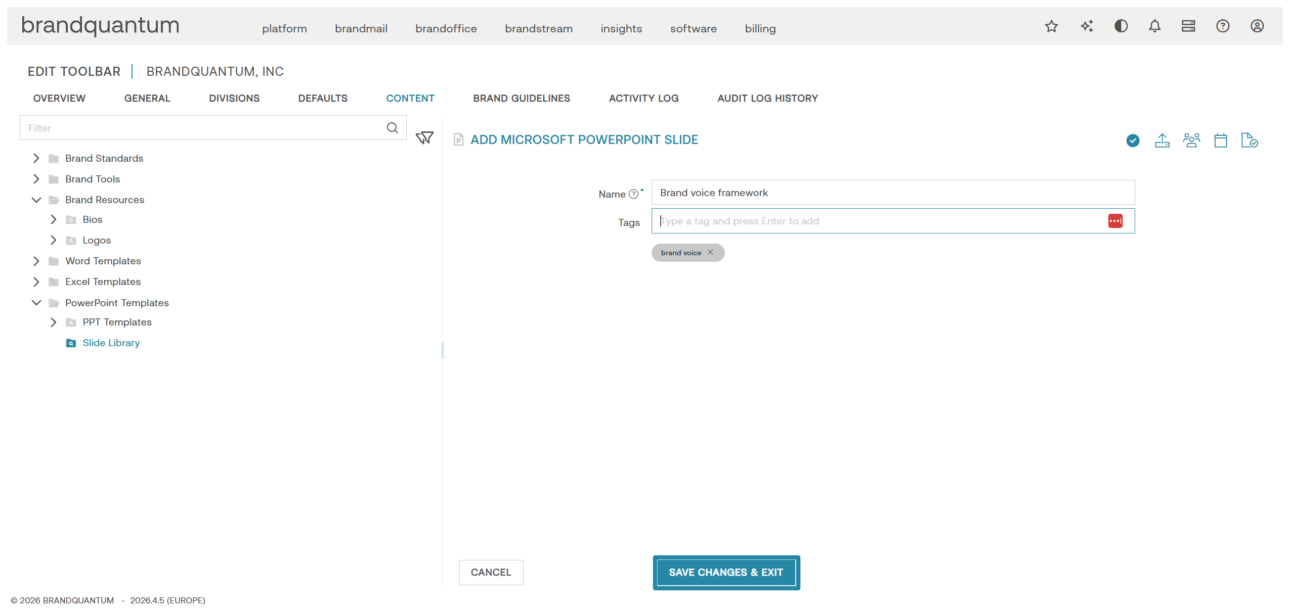The image size is (1290, 613).
Task: Click the server stack icon
Action: click(1188, 26)
